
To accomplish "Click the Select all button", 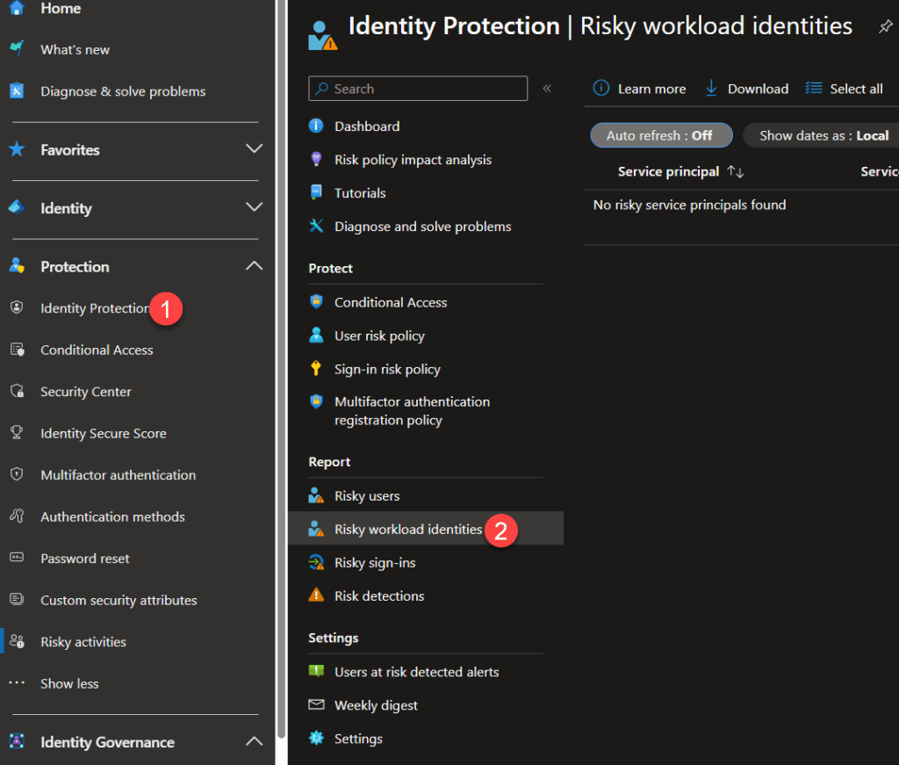I will coord(844,89).
